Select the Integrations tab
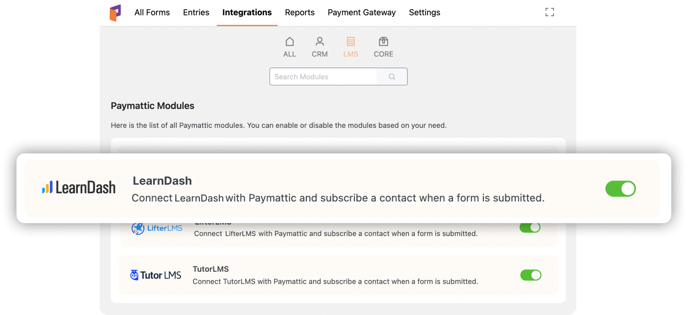 247,12
